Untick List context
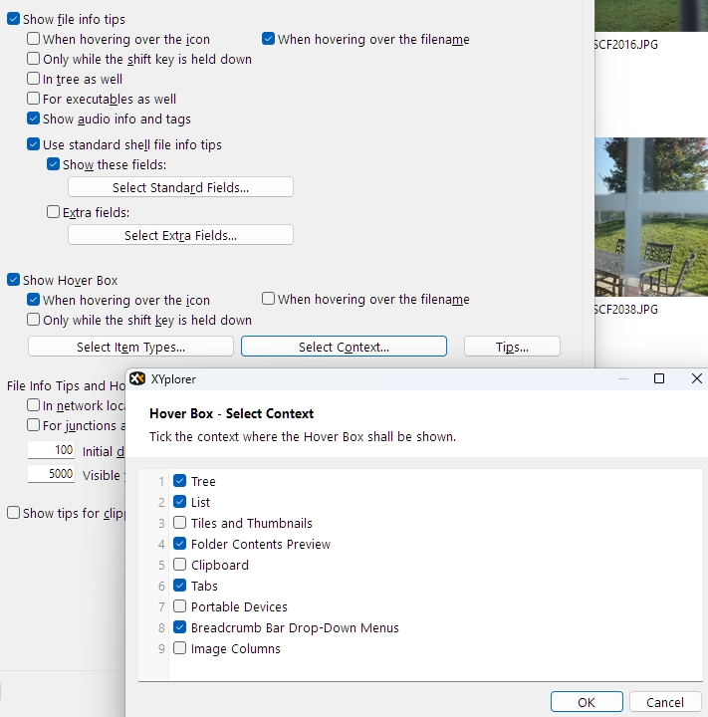 coord(180,502)
